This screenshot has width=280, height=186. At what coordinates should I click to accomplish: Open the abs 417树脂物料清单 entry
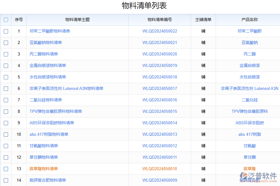click(x=49, y=135)
